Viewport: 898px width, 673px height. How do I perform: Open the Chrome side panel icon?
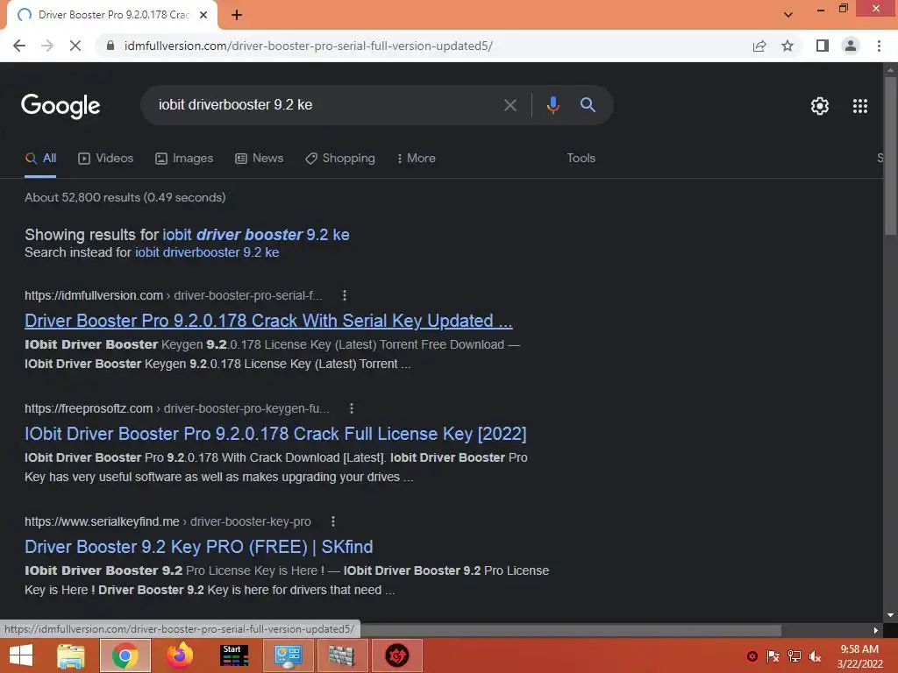click(x=823, y=46)
